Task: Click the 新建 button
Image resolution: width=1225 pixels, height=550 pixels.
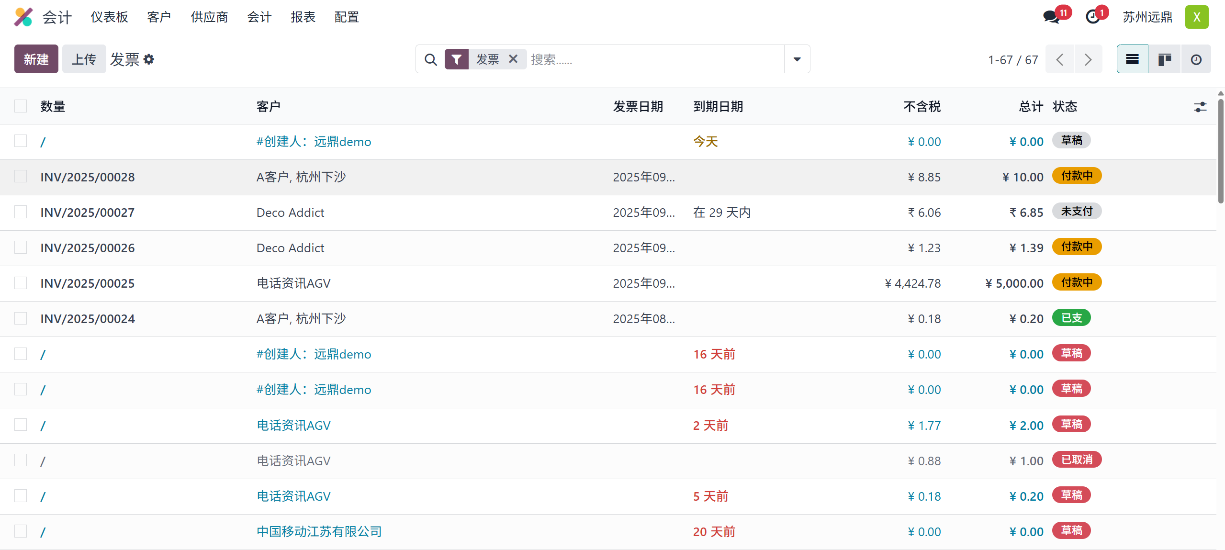Action: [36, 59]
